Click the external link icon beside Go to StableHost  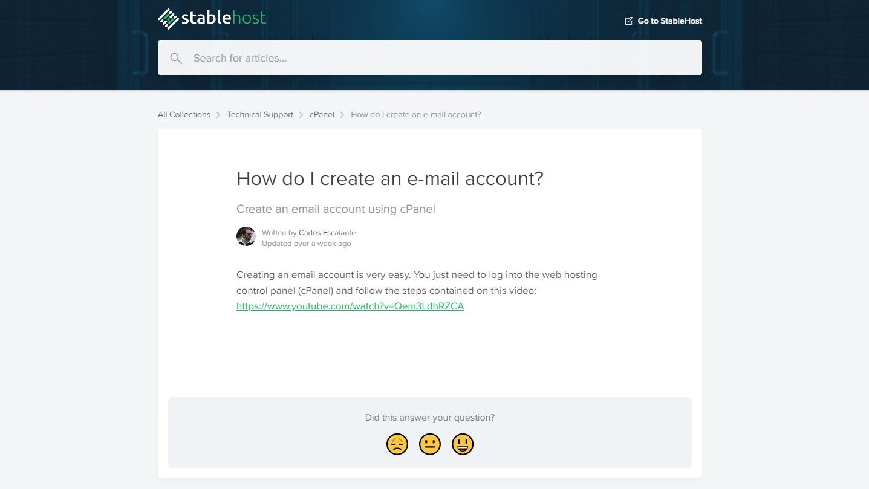click(x=629, y=21)
